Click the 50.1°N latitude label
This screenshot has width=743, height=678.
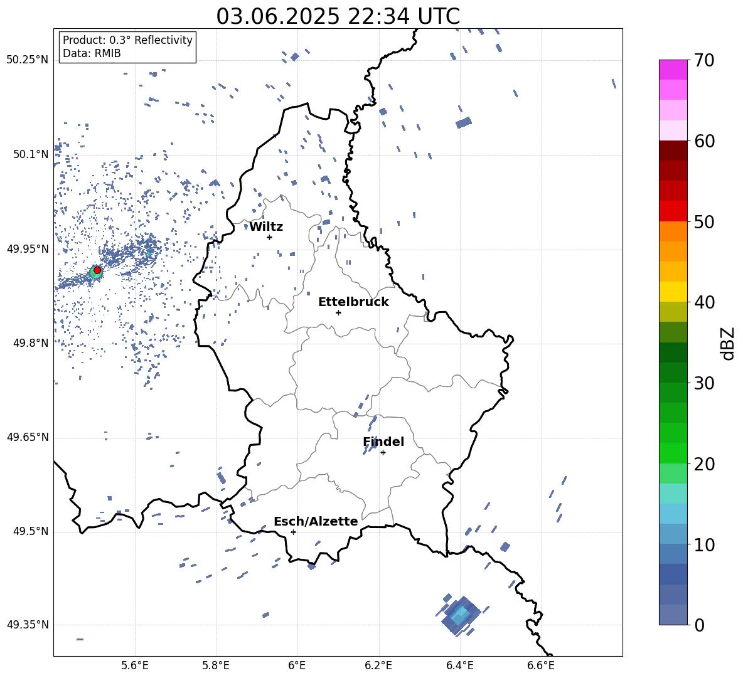coord(31,154)
